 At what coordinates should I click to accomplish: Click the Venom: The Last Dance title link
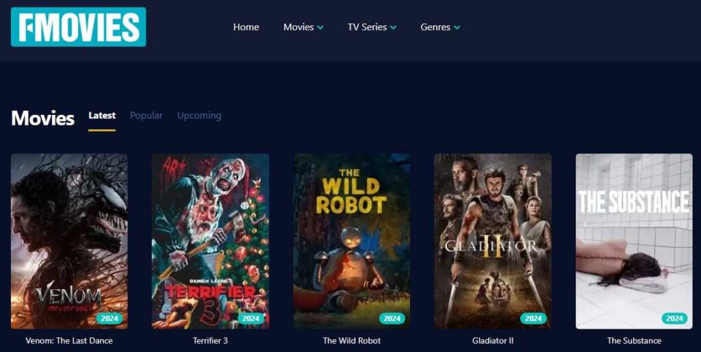click(x=69, y=341)
